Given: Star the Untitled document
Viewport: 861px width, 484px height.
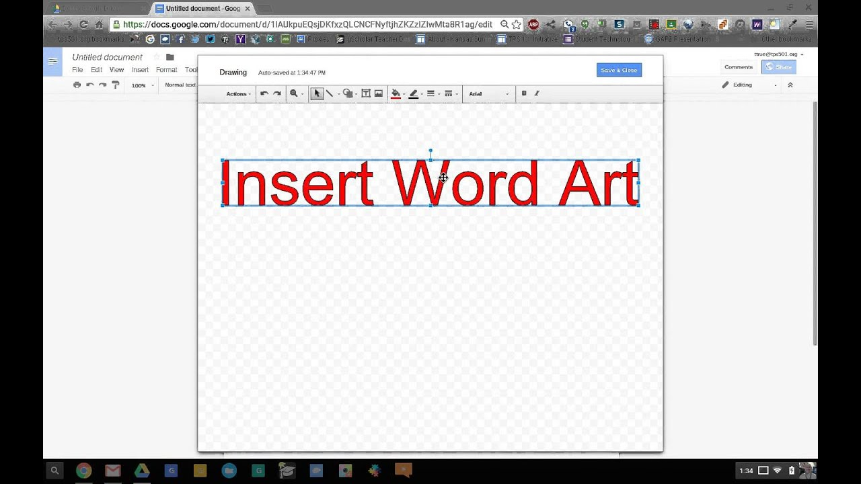Looking at the screenshot, I should point(157,57).
